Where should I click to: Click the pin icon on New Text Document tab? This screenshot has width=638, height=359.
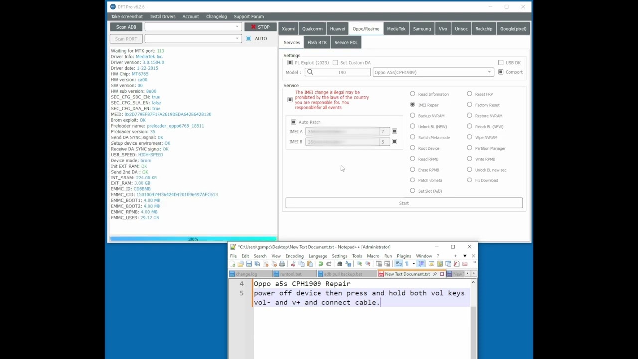click(435, 274)
